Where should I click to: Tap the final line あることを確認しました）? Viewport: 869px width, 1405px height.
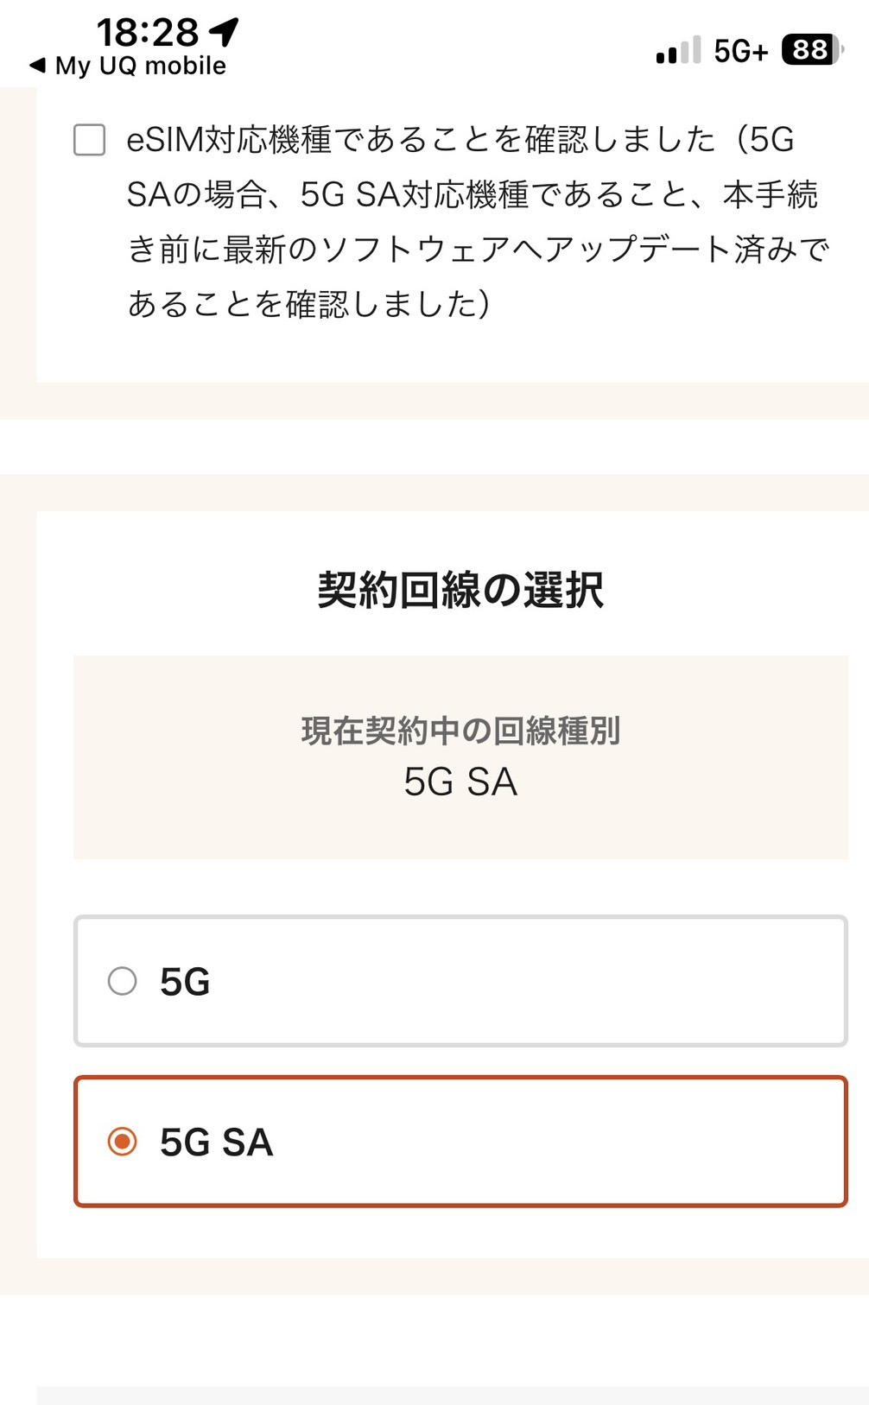click(308, 304)
